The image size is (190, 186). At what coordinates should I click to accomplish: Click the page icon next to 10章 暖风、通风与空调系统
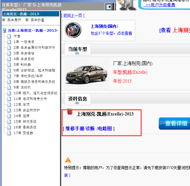[x=9, y=93]
